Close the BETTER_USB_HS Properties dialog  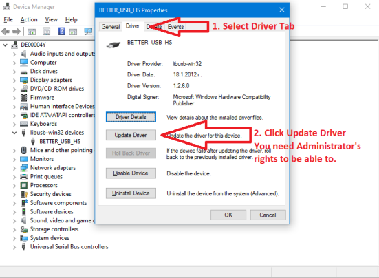pos(281,10)
